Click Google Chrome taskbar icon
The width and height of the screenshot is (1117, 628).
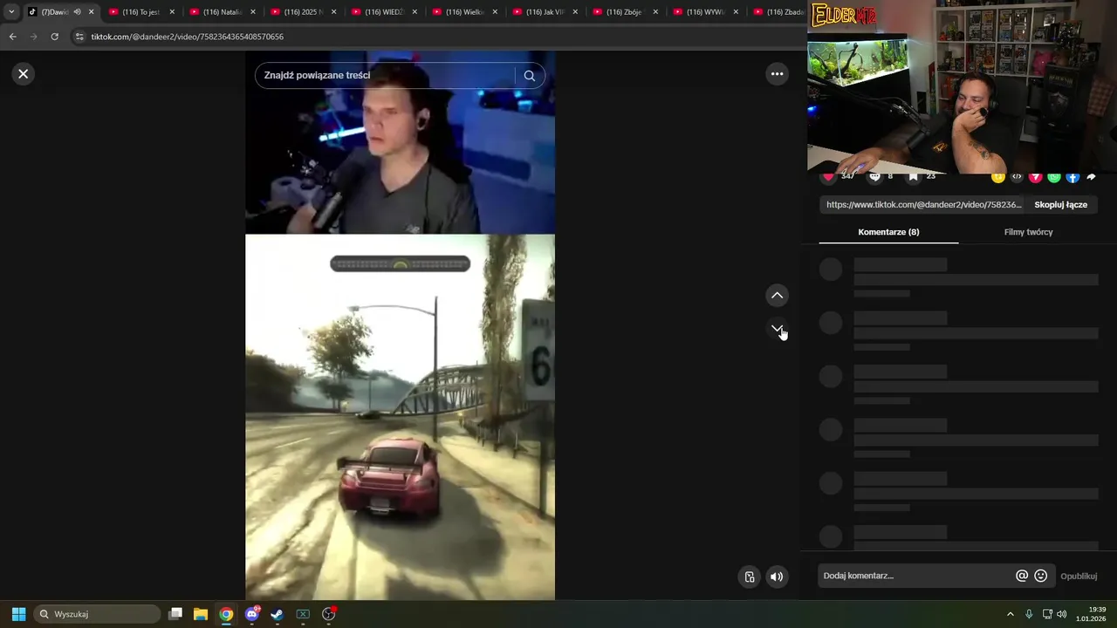click(x=226, y=614)
